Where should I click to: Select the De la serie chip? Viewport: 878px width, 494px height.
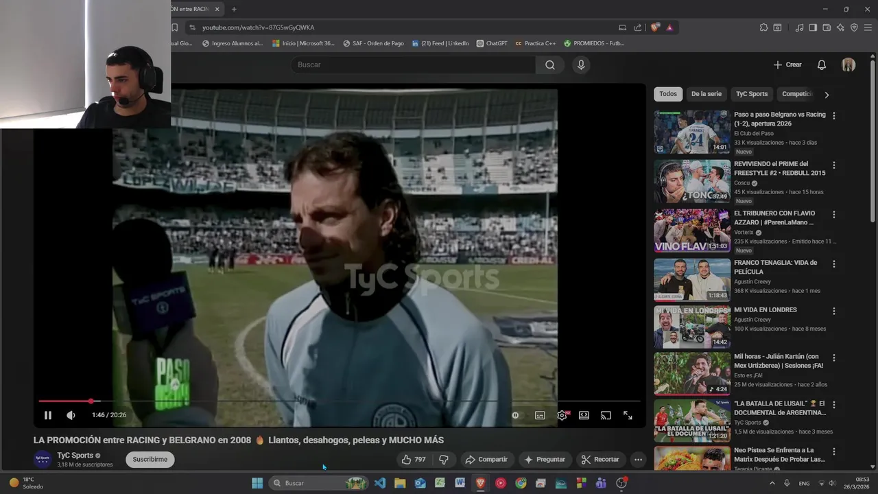[707, 94]
